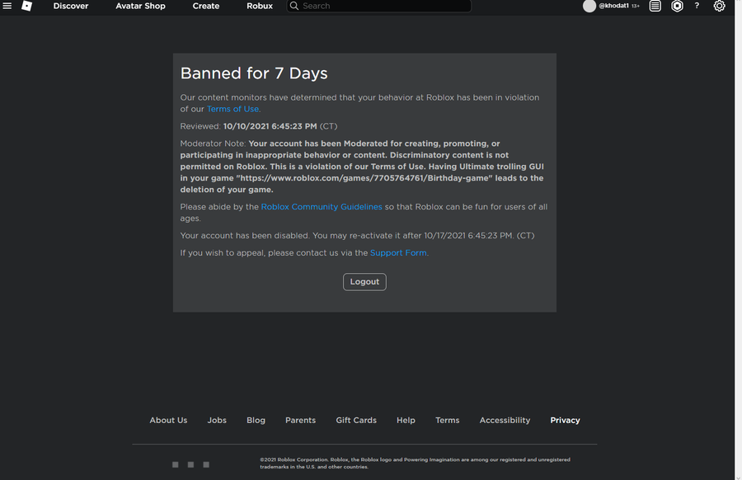Click the khodat1 avatar picture
742x480 pixels.
(589, 6)
